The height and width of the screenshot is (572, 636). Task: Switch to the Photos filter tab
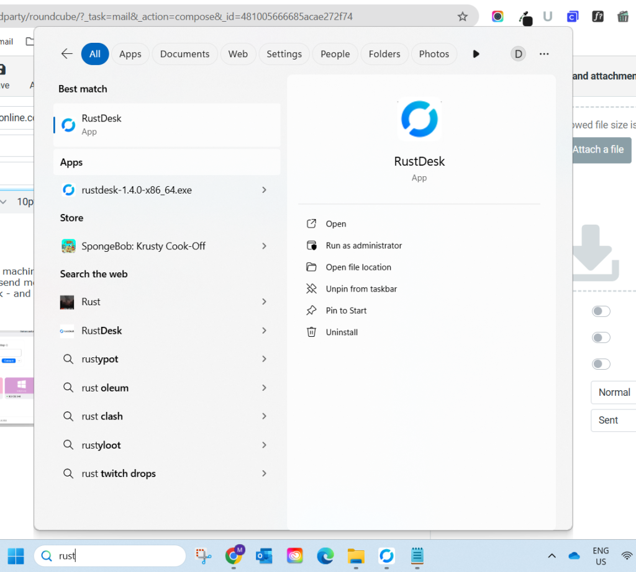click(x=434, y=54)
